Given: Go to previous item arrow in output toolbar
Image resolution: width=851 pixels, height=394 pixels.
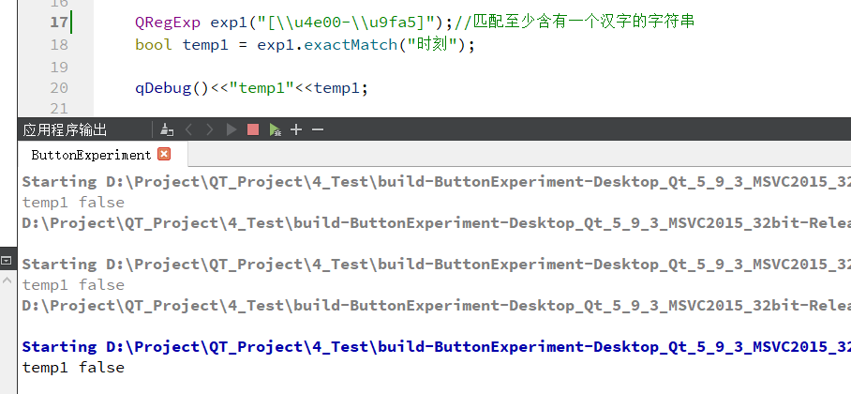Looking at the screenshot, I should [188, 129].
